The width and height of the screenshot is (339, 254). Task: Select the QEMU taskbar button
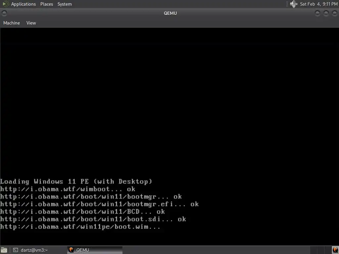[x=95, y=250]
